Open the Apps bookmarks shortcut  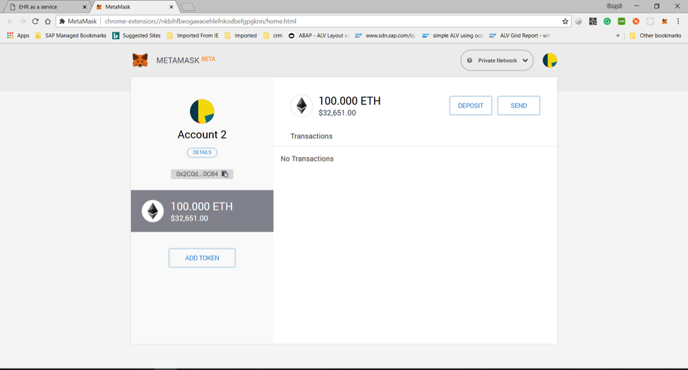click(18, 35)
